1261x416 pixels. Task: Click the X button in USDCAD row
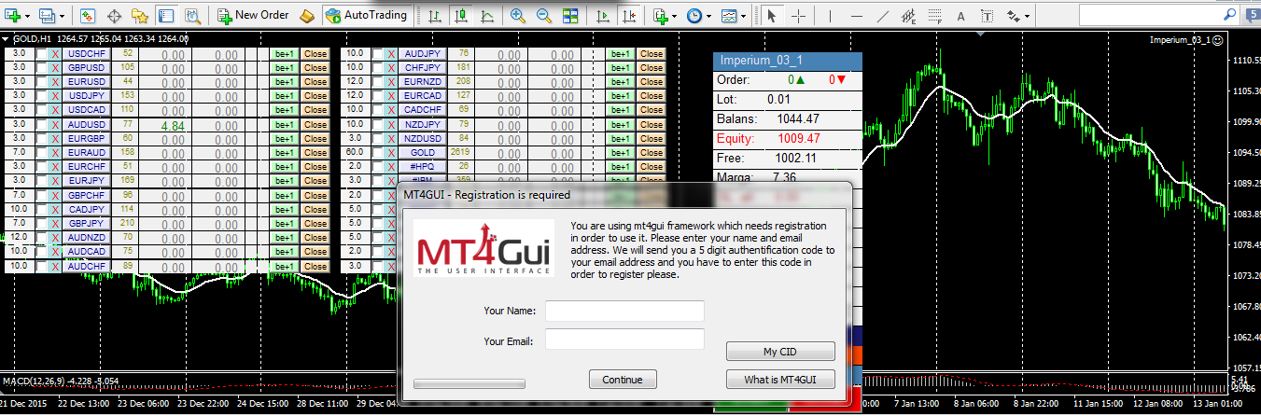point(55,110)
